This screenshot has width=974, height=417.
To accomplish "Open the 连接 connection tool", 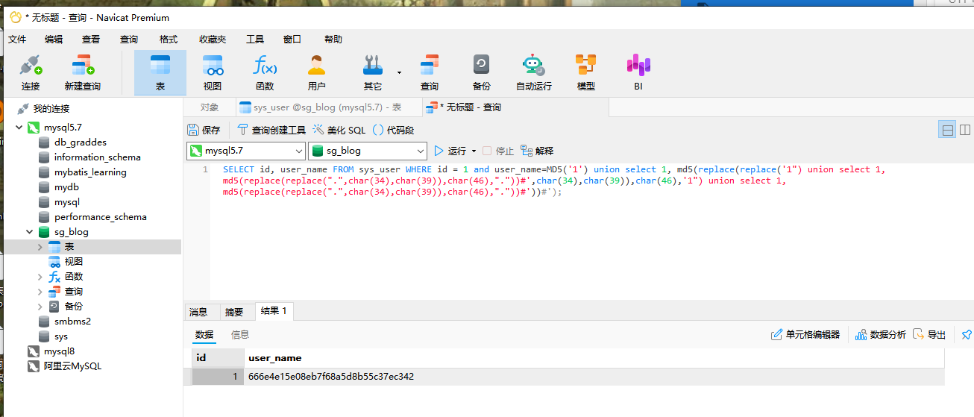I will tap(31, 72).
